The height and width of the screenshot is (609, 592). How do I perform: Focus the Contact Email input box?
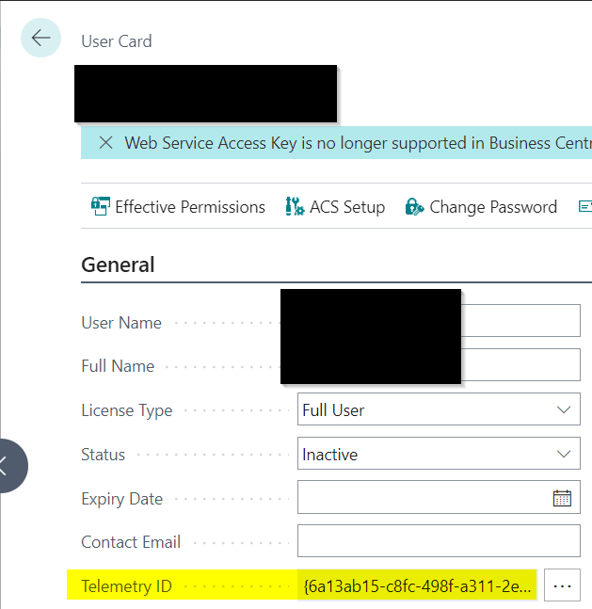(439, 541)
